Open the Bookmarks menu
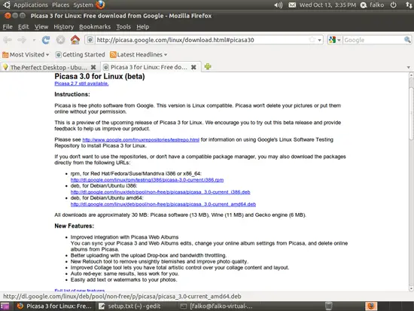This screenshot has width=414, height=311. tap(95, 26)
